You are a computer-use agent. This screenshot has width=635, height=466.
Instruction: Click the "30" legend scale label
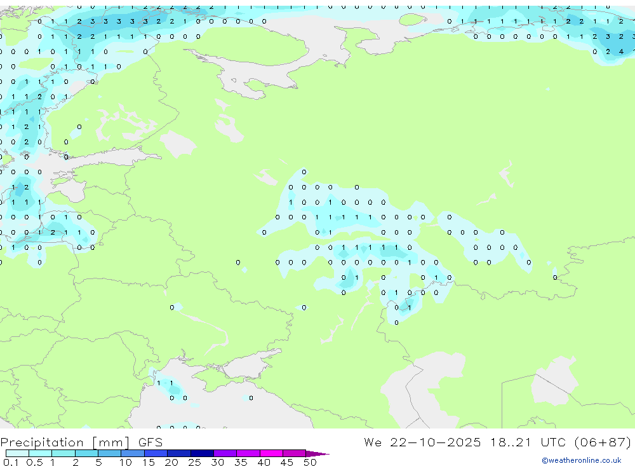pyautogui.click(x=218, y=462)
